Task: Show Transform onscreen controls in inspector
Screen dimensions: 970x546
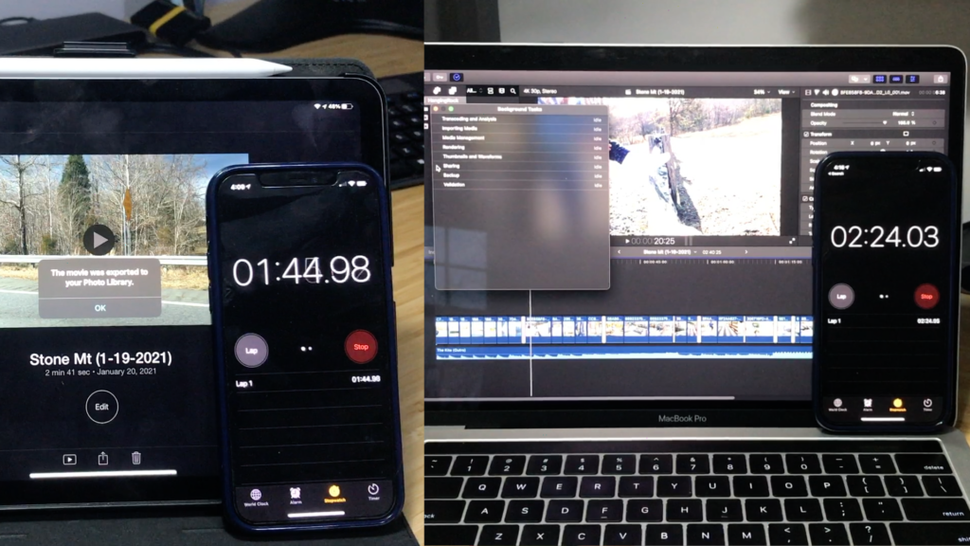Action: click(x=906, y=134)
